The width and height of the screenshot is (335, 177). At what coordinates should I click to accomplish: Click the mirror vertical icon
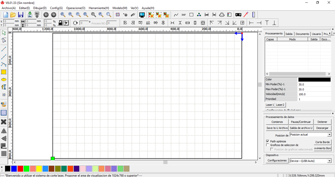pos(4,138)
